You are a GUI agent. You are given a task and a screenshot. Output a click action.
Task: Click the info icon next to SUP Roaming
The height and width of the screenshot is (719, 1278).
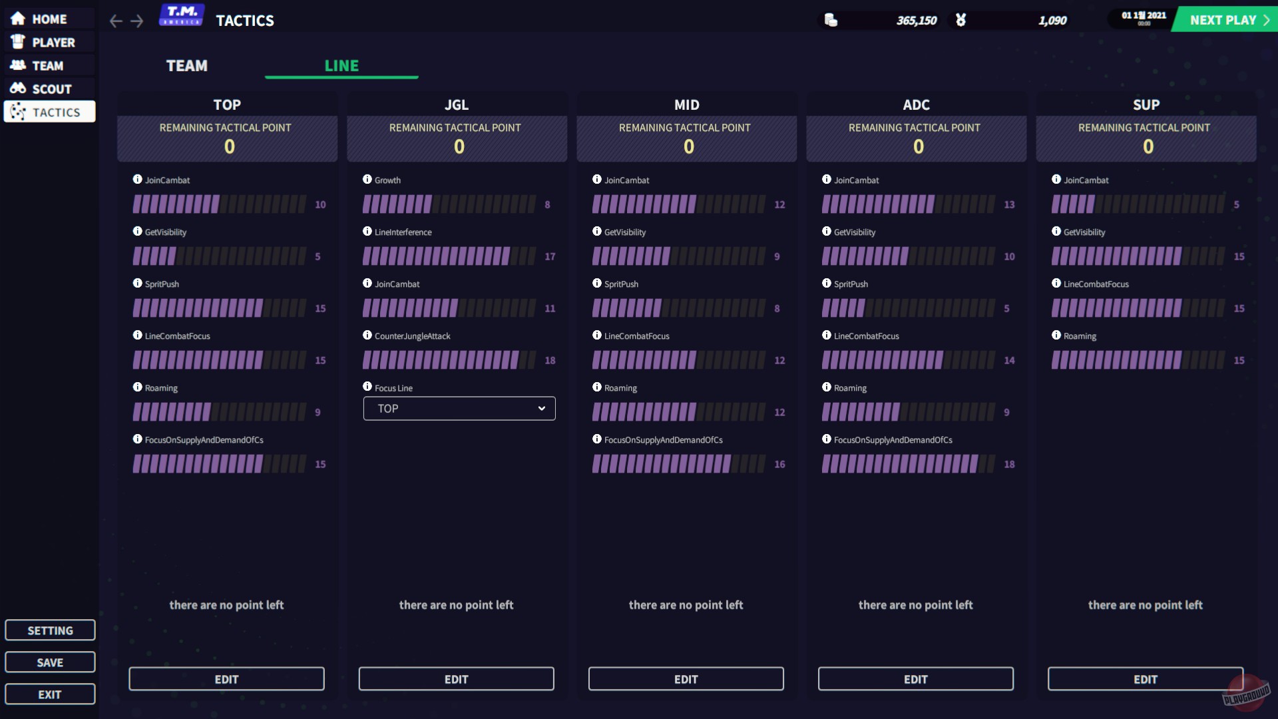point(1057,336)
